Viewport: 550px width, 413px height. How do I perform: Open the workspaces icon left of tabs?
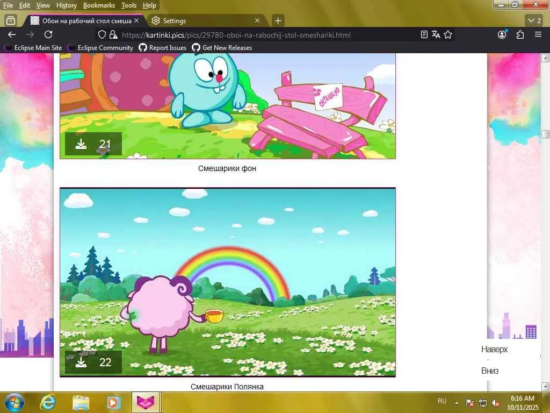coord(11,20)
